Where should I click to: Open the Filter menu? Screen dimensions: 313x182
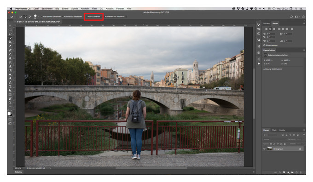point(95,9)
